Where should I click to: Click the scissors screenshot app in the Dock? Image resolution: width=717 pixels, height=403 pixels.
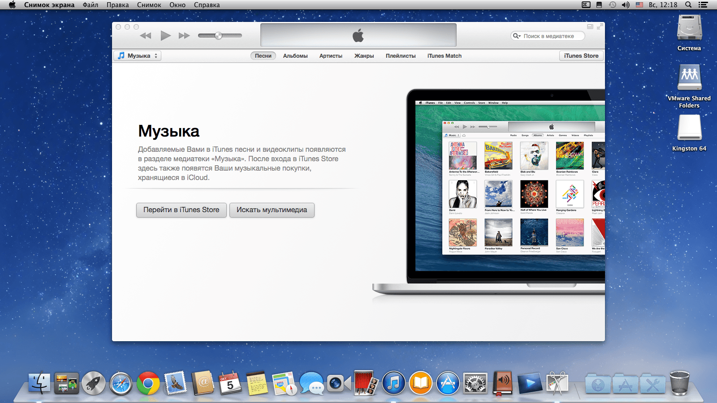[557, 383]
